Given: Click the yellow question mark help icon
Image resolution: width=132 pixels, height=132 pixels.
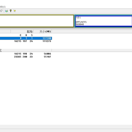Looking at the screenshot, I should click(x=11, y=11).
